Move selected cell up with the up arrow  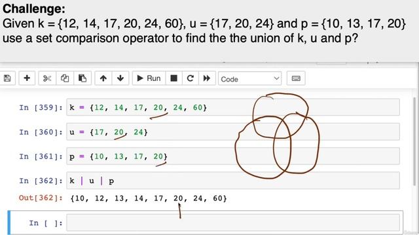(103, 78)
